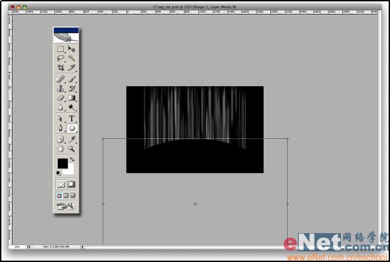Viewport: 390px width, 262px height.
Task: Click the black foreground color swatch
Action: coord(63,164)
